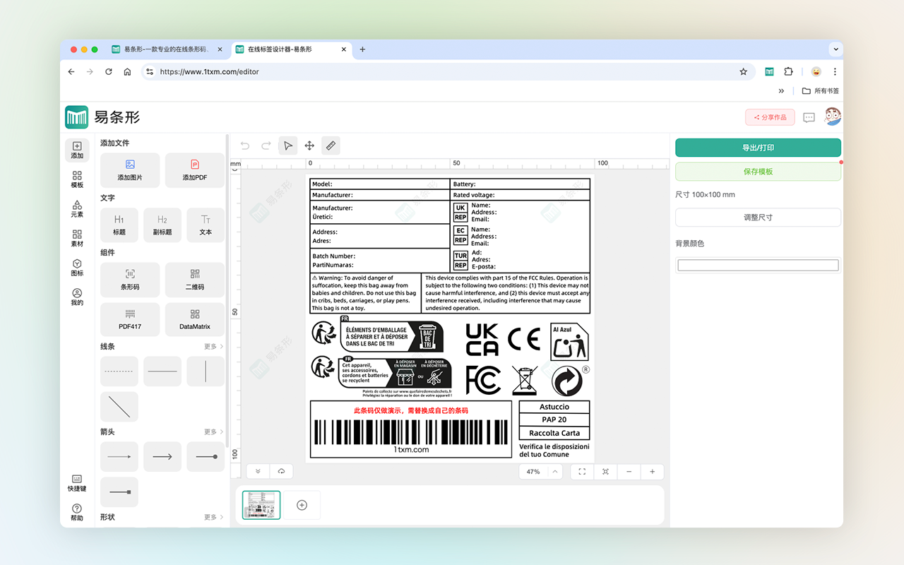The image size is (904, 565).
Task: Add a barcode (条形码) component
Action: point(130,279)
